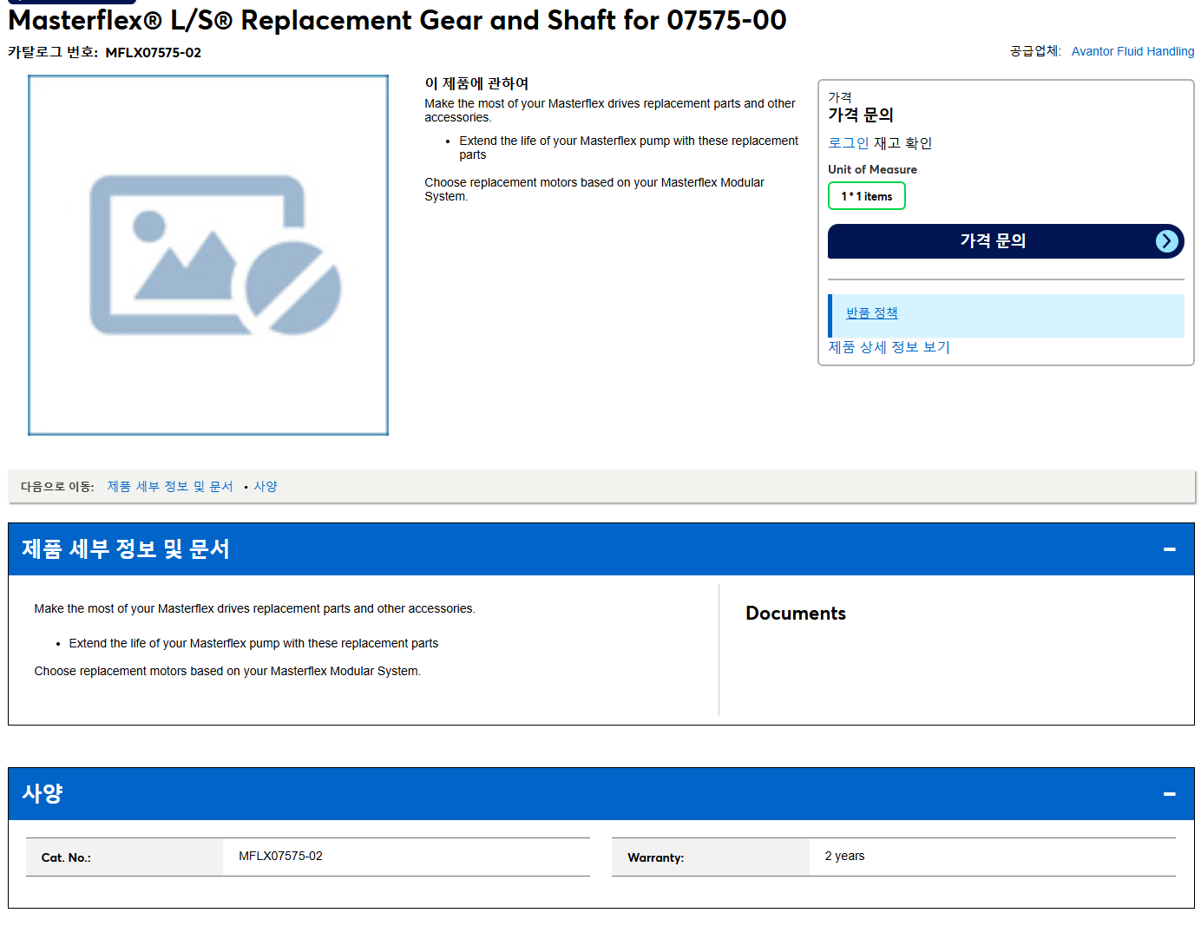Click 'Choose replacement motors' text in the details section
This screenshot has height=926, width=1201.
[x=227, y=671]
